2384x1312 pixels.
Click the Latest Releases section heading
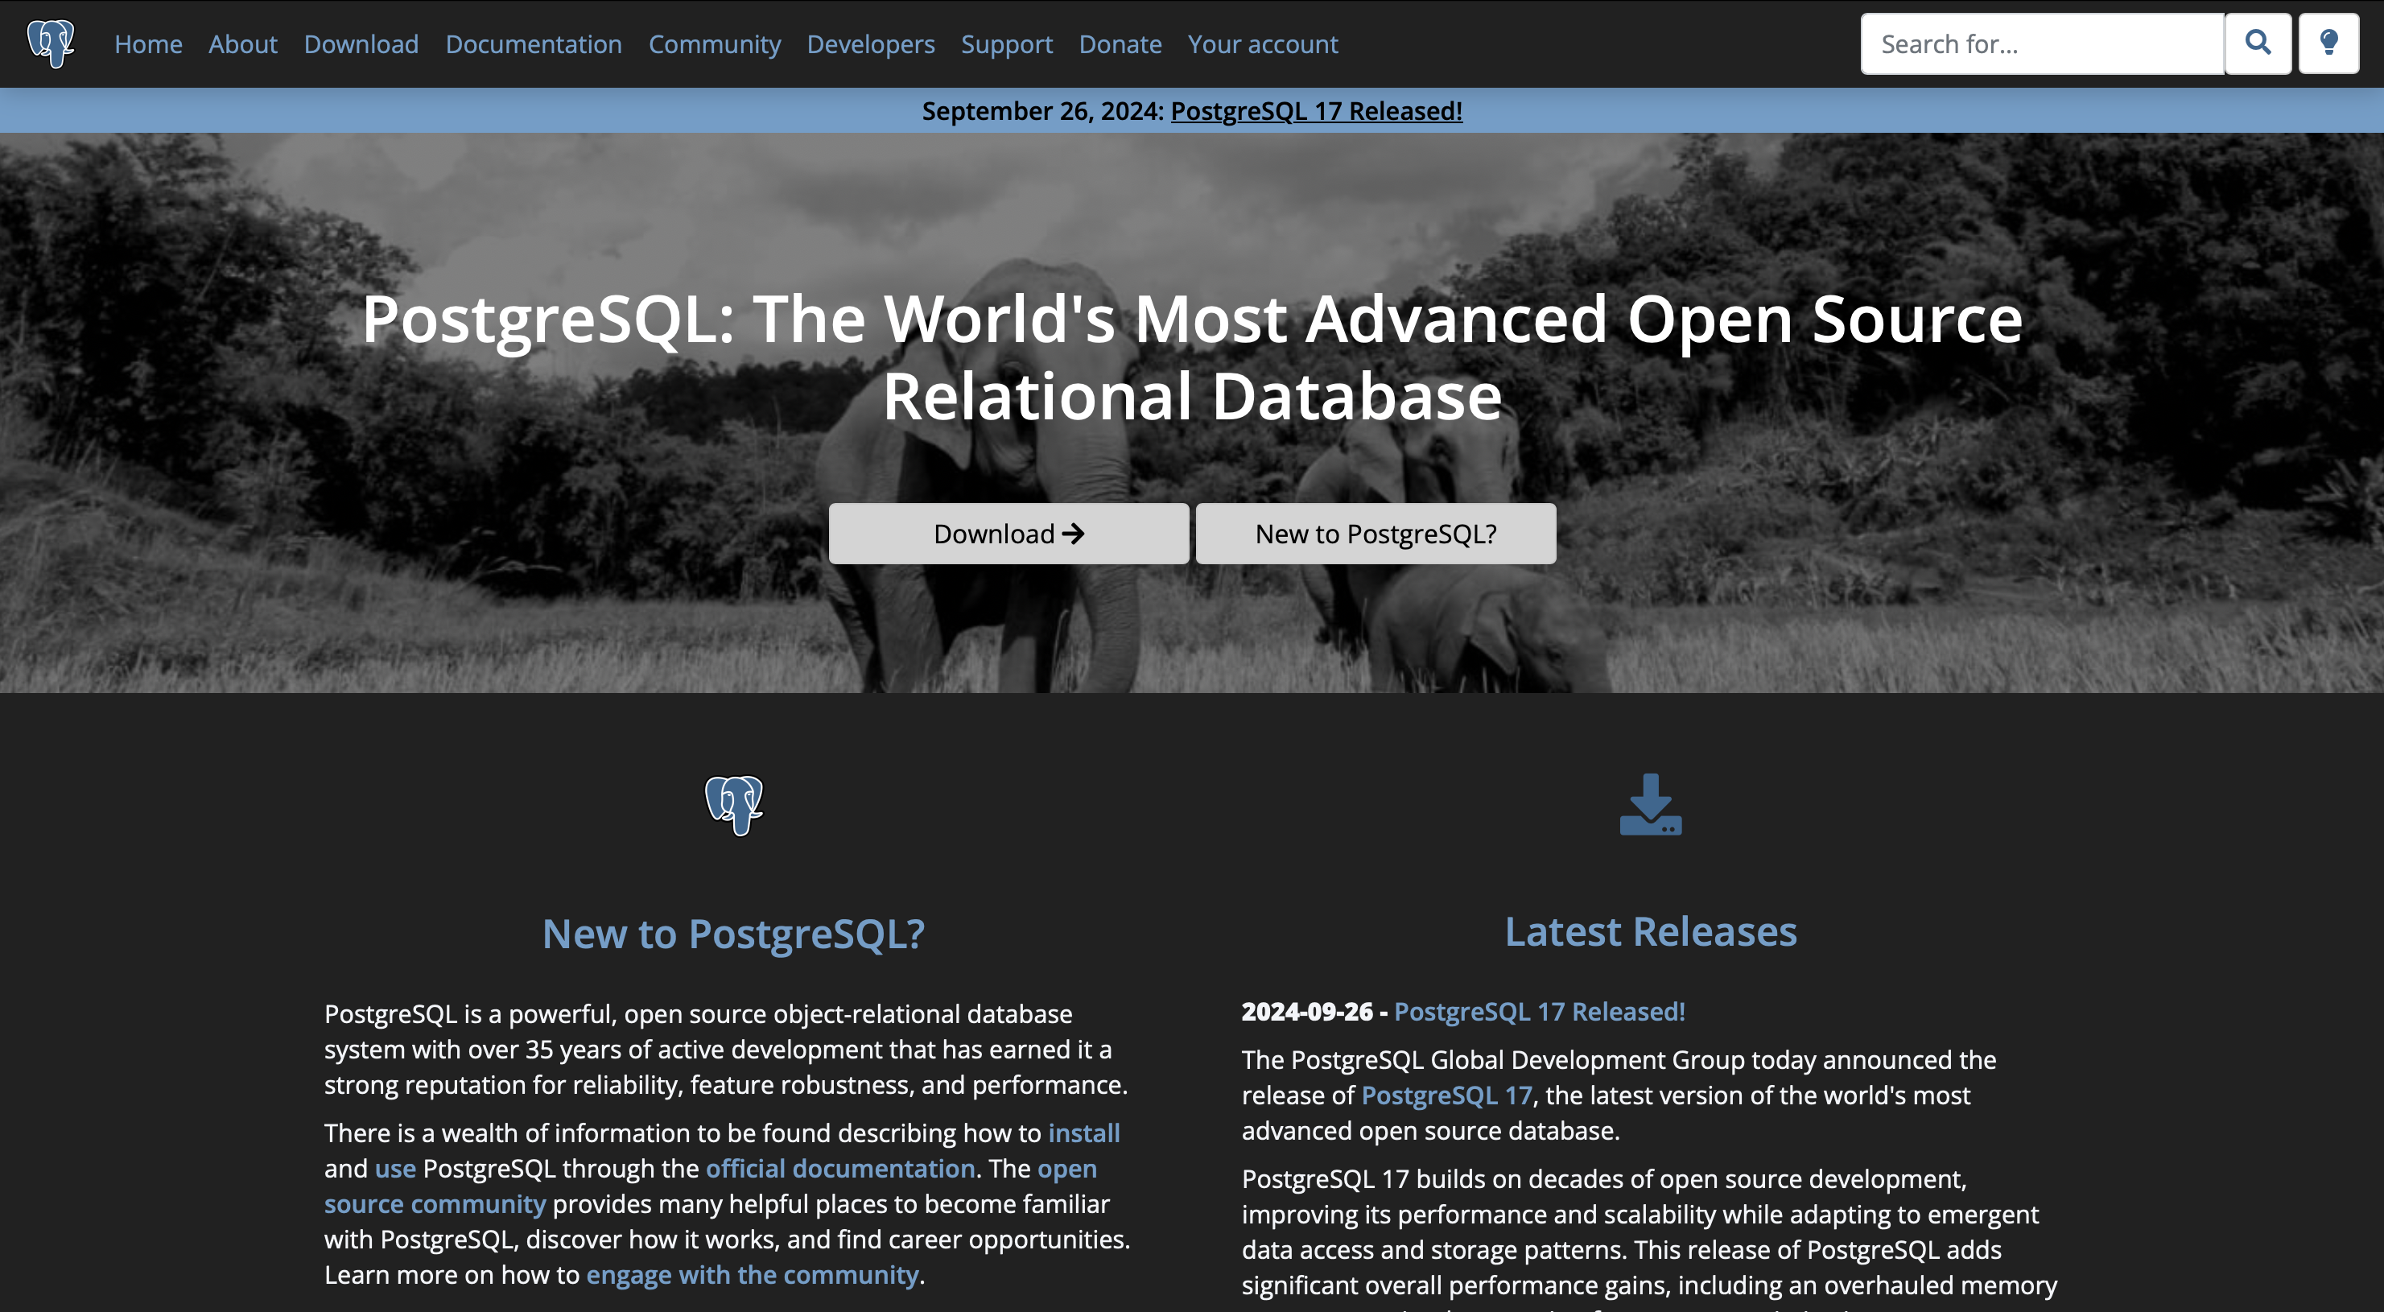[x=1650, y=930]
